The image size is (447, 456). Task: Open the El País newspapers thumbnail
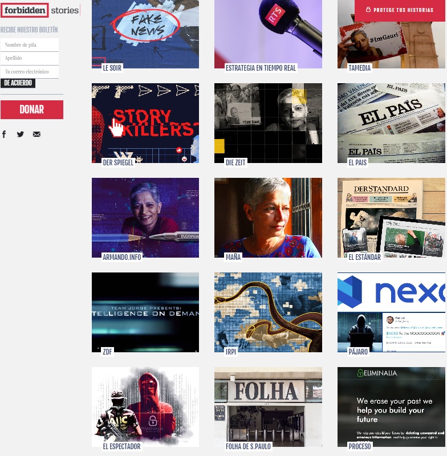(391, 123)
